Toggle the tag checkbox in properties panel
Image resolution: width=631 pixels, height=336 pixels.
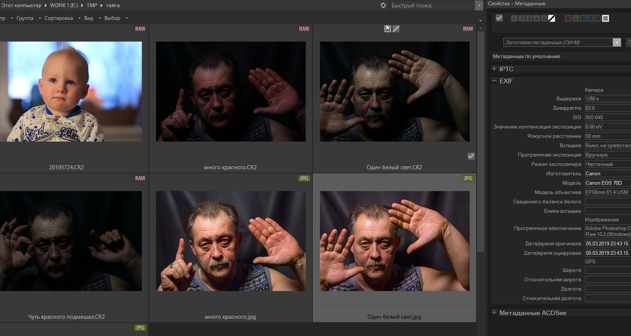point(499,18)
